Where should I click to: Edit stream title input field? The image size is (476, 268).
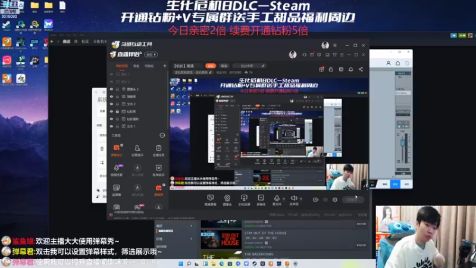pos(187,66)
